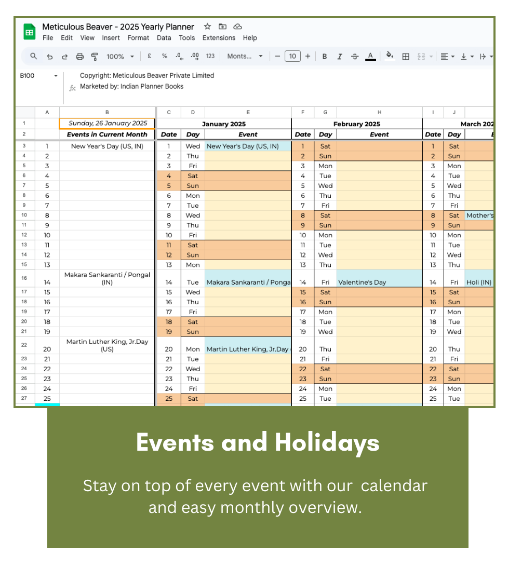
Task: Open the 100% zoom dropdown
Action: pyautogui.click(x=120, y=57)
